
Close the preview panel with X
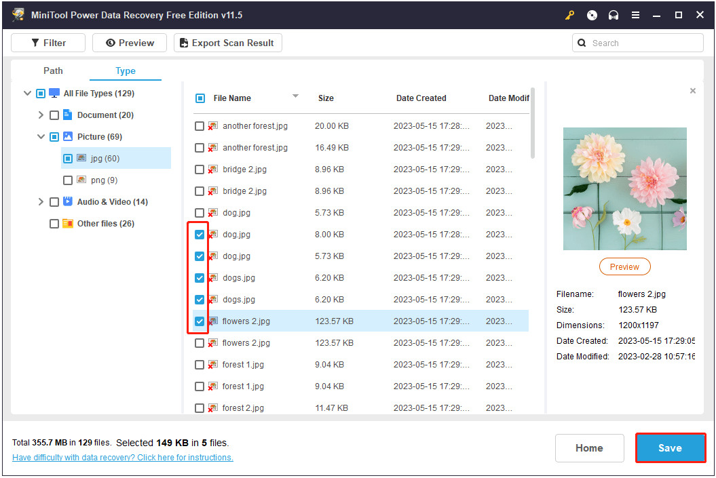pos(693,91)
